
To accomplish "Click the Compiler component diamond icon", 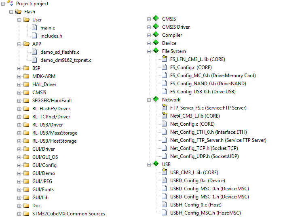I will [x=156, y=34].
